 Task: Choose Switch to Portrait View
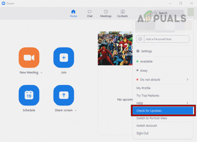pyautogui.click(x=163, y=118)
